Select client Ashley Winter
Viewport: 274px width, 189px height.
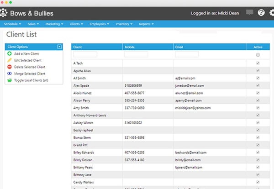[x=83, y=123]
